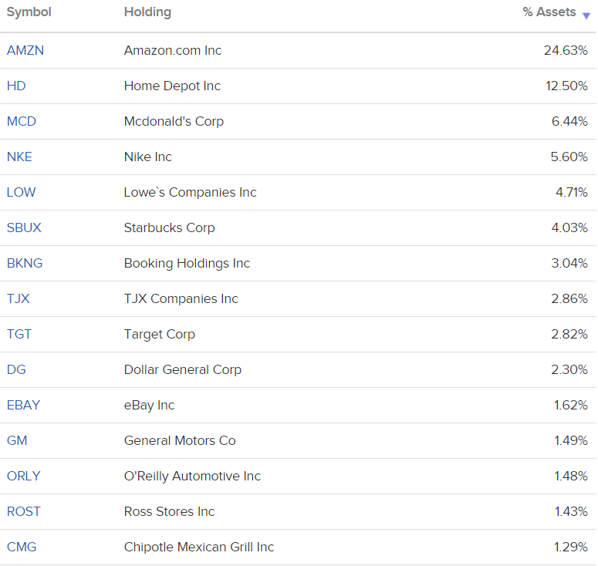Click the 6.44% asset value
This screenshot has width=598, height=566.
coord(569,121)
